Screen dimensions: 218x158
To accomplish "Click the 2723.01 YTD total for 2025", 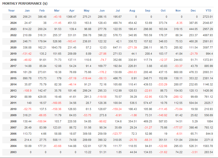I will [x=208, y=17].
